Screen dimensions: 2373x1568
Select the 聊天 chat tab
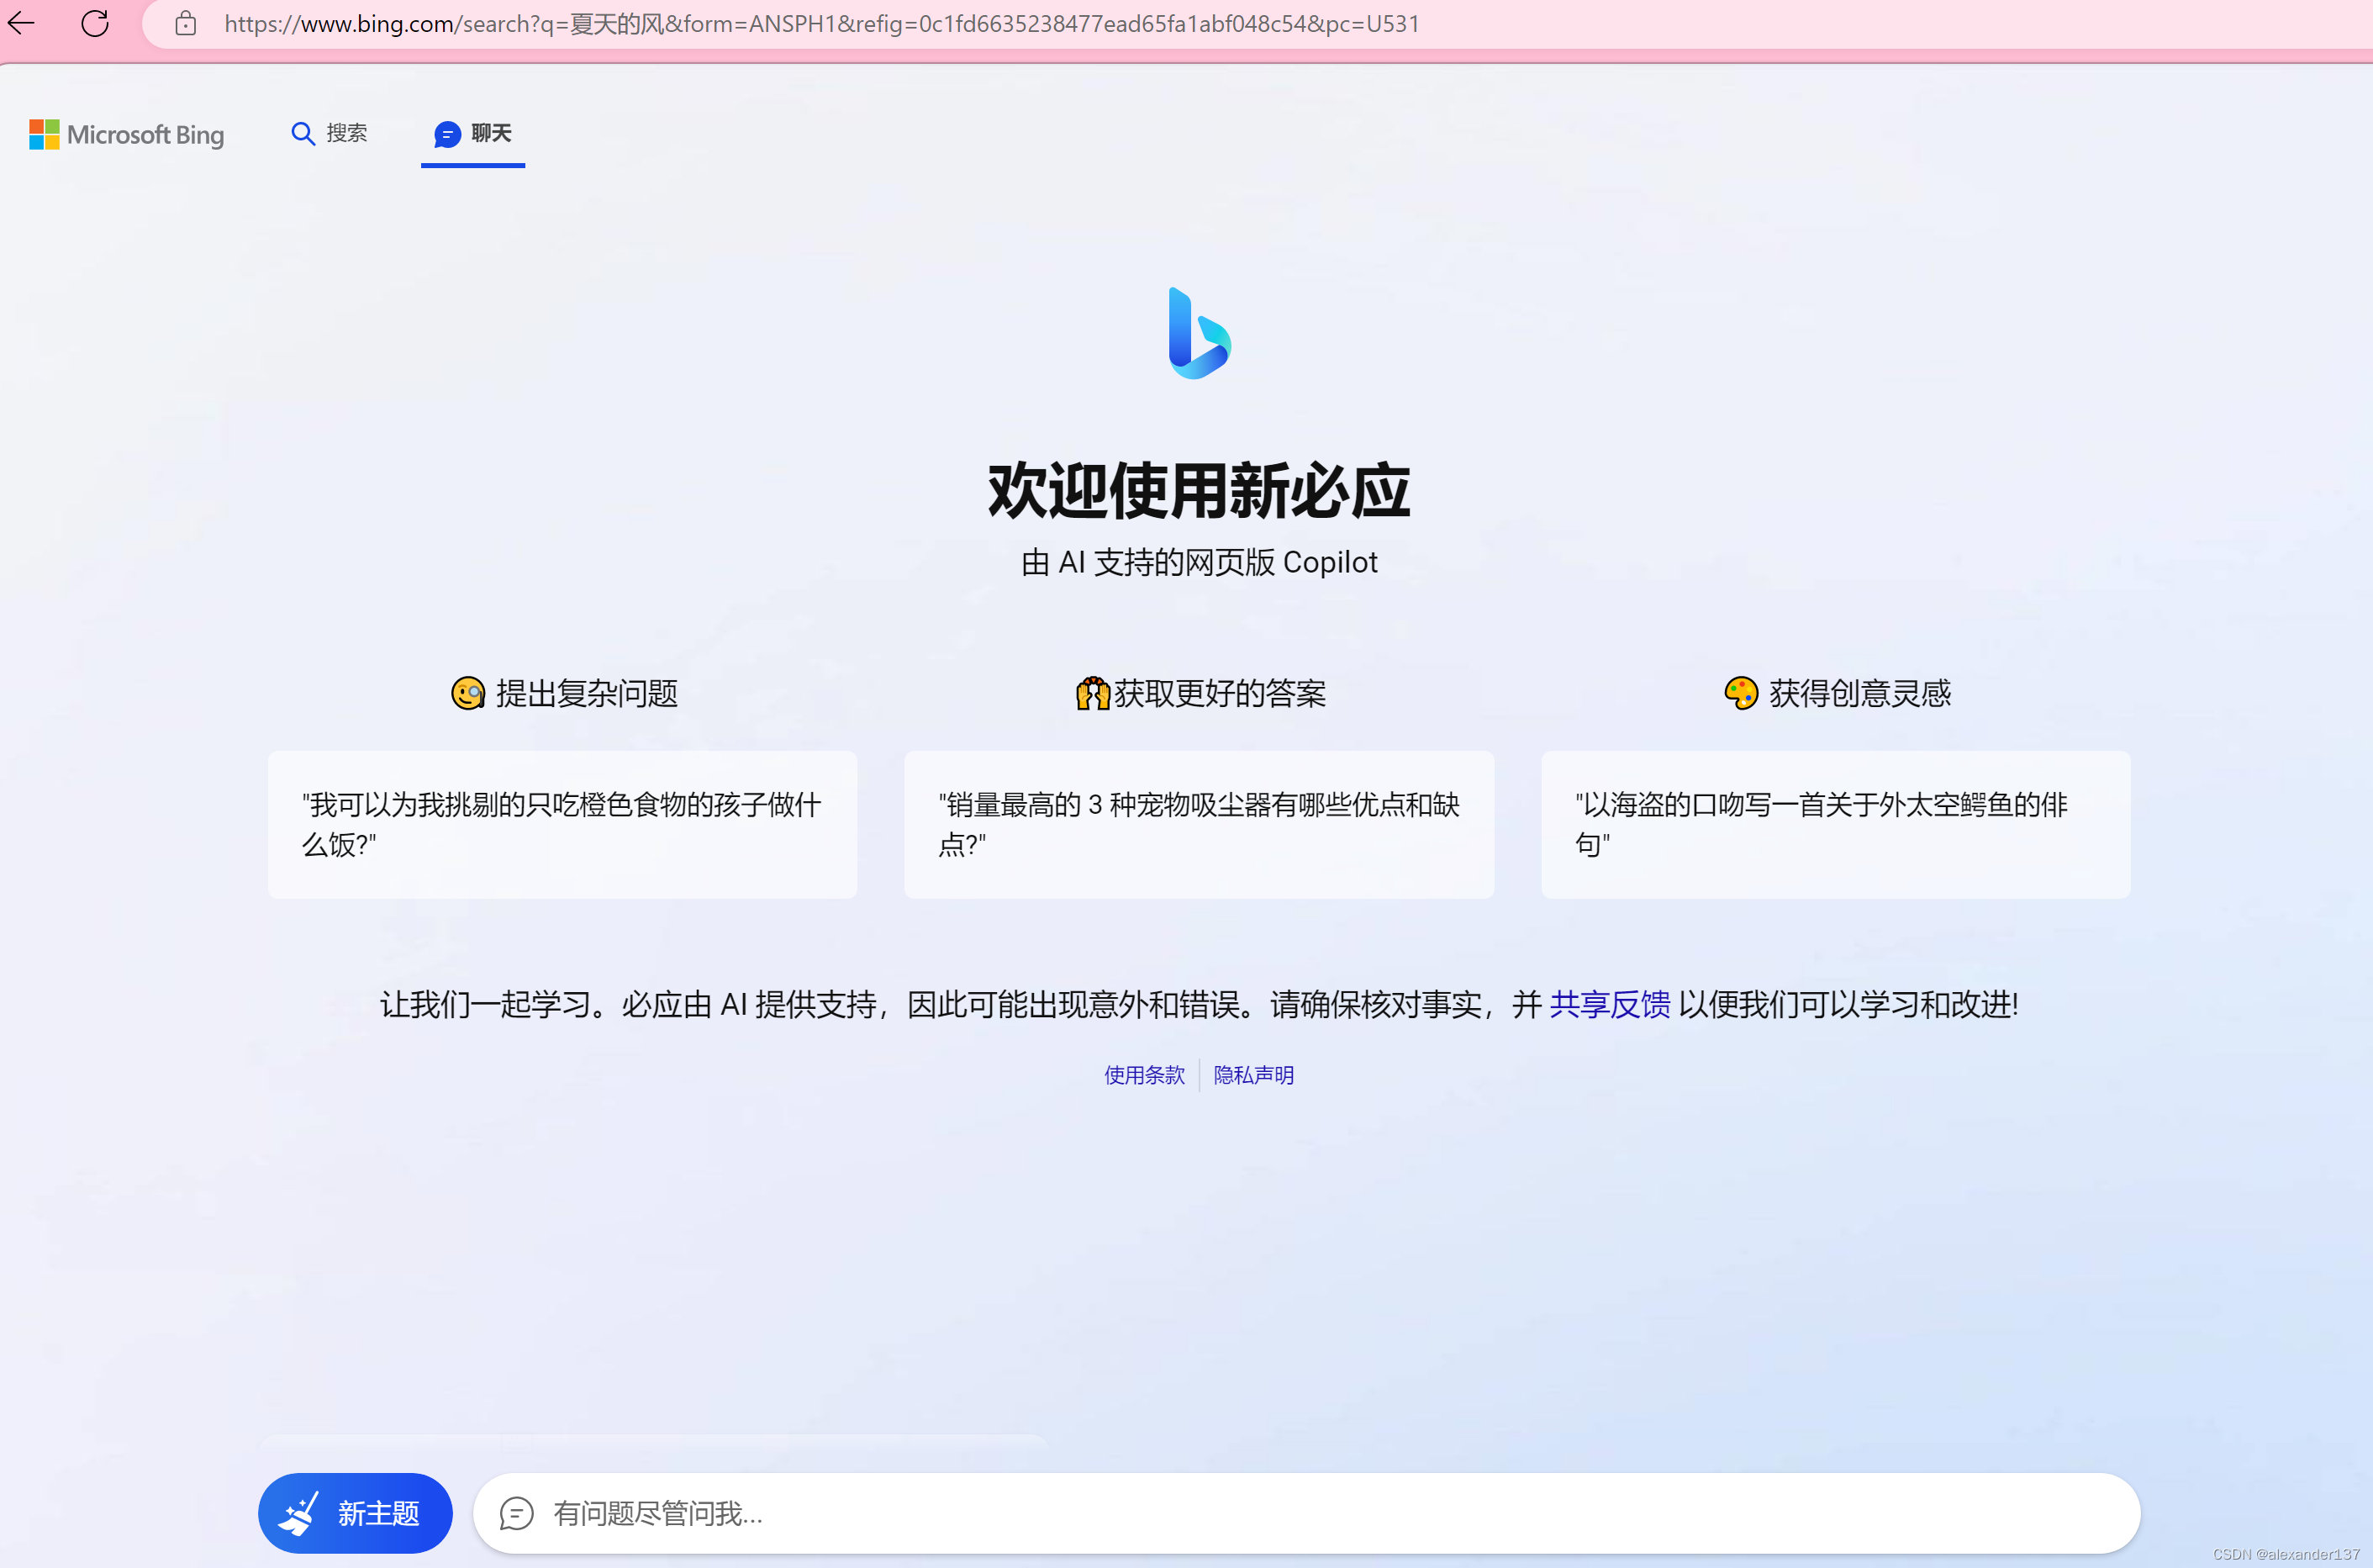[x=472, y=133]
